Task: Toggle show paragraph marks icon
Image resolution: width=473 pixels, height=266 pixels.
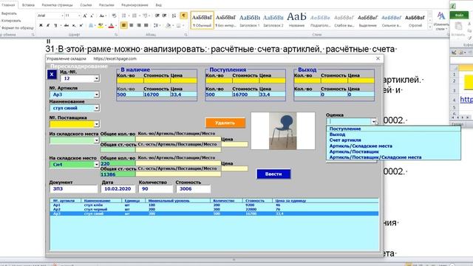Action: [183, 16]
